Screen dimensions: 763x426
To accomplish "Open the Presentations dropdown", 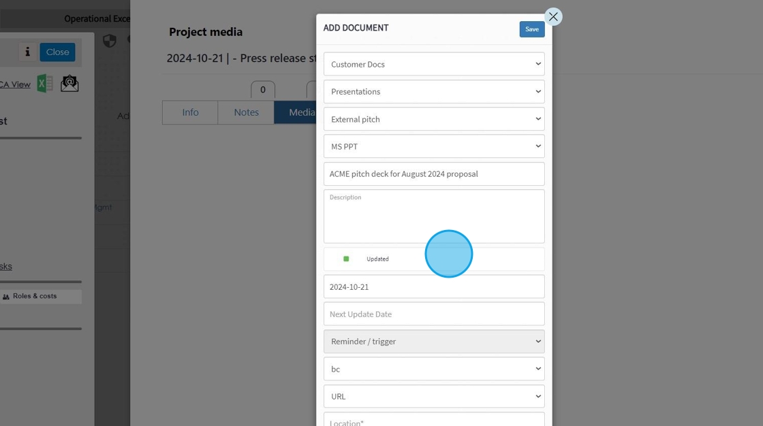I will (x=434, y=91).
